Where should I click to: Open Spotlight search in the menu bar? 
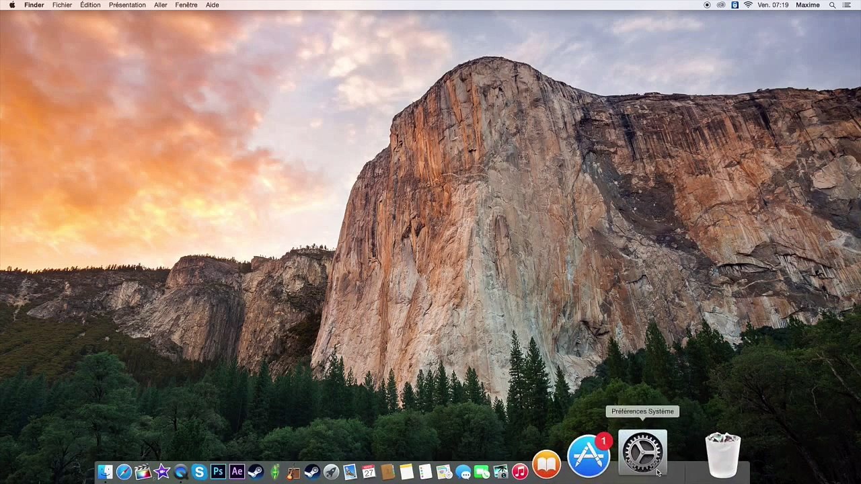pos(832,5)
